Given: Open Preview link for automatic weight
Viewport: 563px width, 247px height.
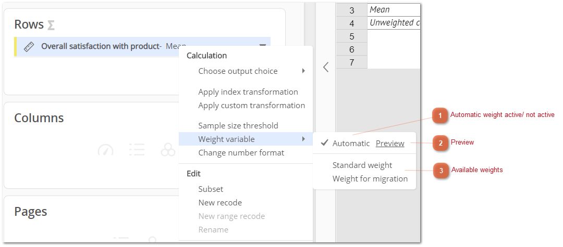Looking at the screenshot, I should (x=390, y=143).
